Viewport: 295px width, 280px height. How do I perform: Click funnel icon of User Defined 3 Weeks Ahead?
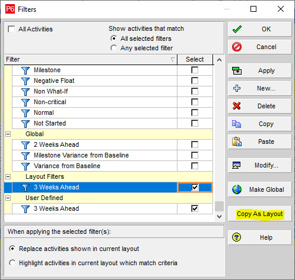(26, 209)
